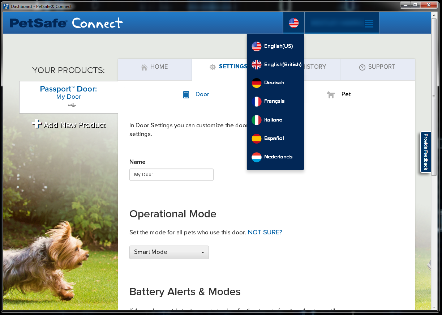Click Add New Product
Image resolution: width=442 pixels, height=315 pixels.
coord(69,125)
